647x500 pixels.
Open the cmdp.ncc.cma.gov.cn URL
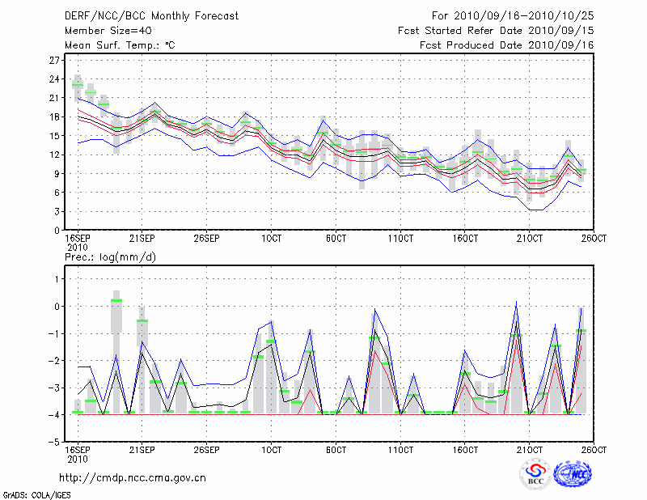point(133,477)
